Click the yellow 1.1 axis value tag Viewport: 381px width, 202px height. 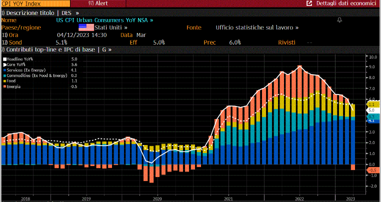[371, 104]
